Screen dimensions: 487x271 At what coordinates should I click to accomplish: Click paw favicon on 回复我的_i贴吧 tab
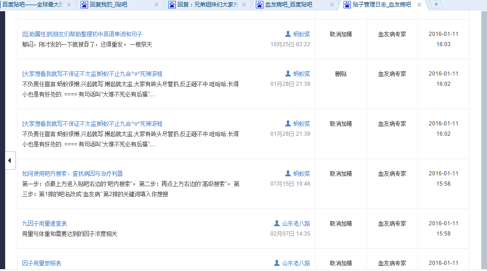pos(84,5)
